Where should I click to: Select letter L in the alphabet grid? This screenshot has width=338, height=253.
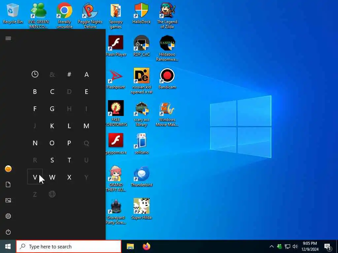click(69, 126)
